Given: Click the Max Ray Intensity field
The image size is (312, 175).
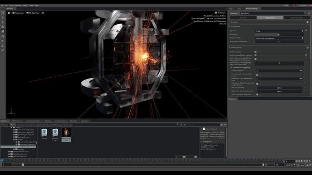Looking at the screenshot, I should click(x=279, y=88).
